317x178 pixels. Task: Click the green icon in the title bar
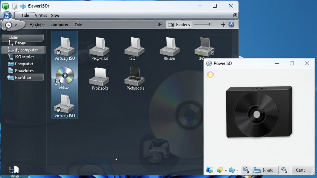(x=6, y=6)
